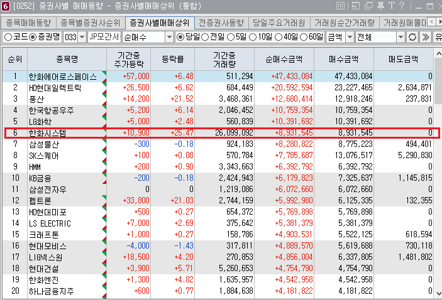This screenshot has width=442, height=300.
Task: Select the 풍산 stock row
Action: (x=218, y=99)
